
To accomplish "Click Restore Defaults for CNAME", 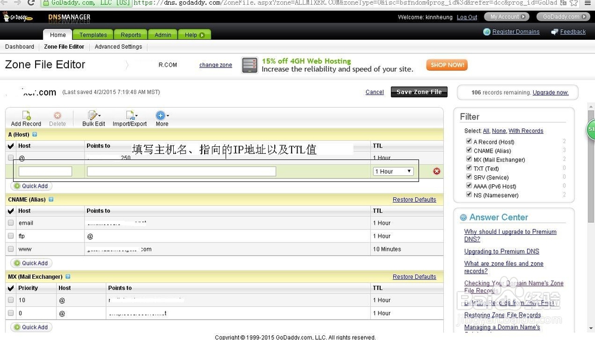I will pyautogui.click(x=414, y=200).
